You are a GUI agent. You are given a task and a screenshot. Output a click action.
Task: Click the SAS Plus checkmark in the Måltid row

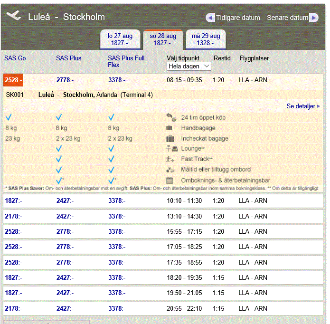point(59,170)
